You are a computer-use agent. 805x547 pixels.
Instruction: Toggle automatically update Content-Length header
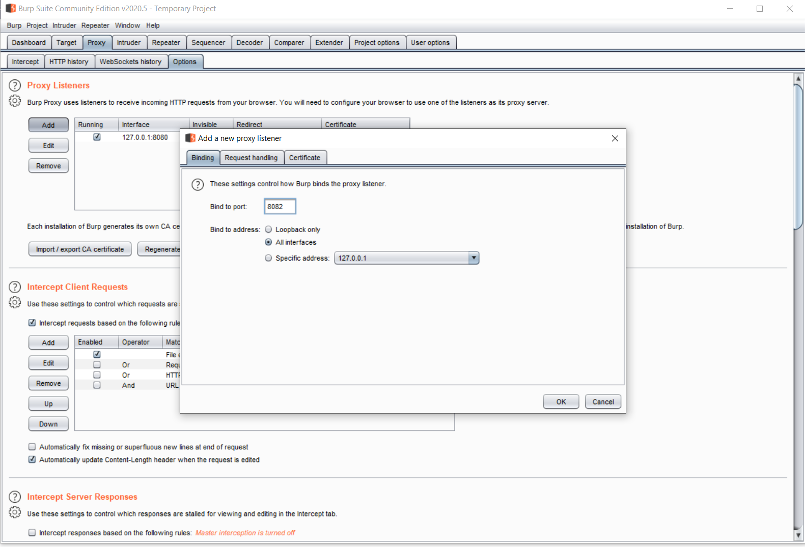[x=32, y=459]
